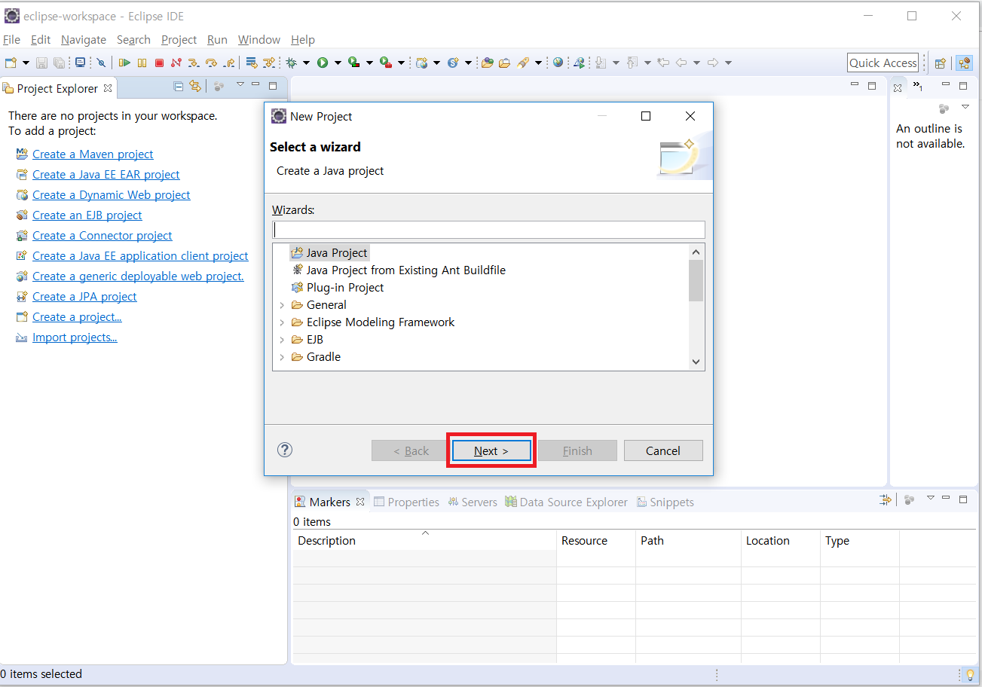
Task: Open a terminal from the toolbar monitor icon
Action: point(80,63)
